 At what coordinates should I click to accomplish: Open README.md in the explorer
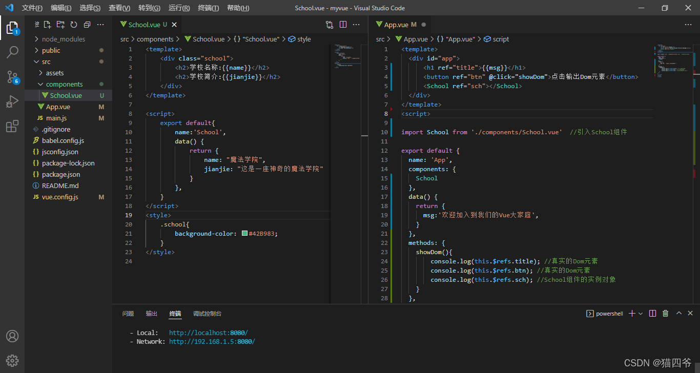[68, 185]
